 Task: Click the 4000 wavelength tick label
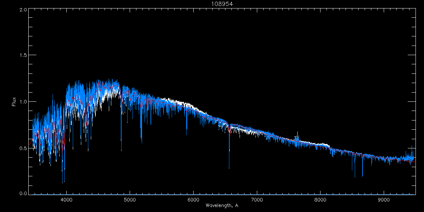(66, 199)
